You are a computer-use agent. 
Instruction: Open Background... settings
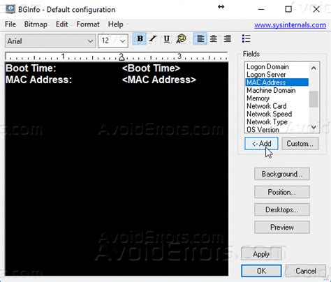point(282,174)
